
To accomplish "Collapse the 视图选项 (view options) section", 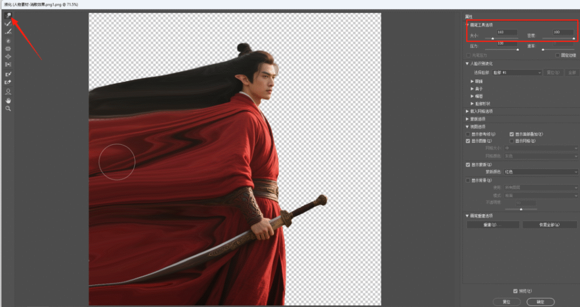I will tap(467, 127).
